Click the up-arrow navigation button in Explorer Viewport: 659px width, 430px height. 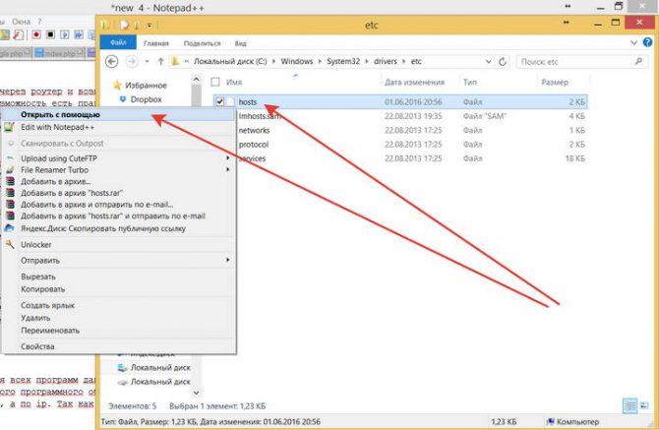coord(158,61)
